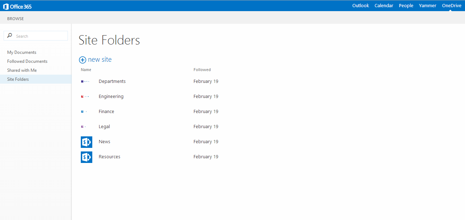Click the Legal site icon

(x=84, y=127)
